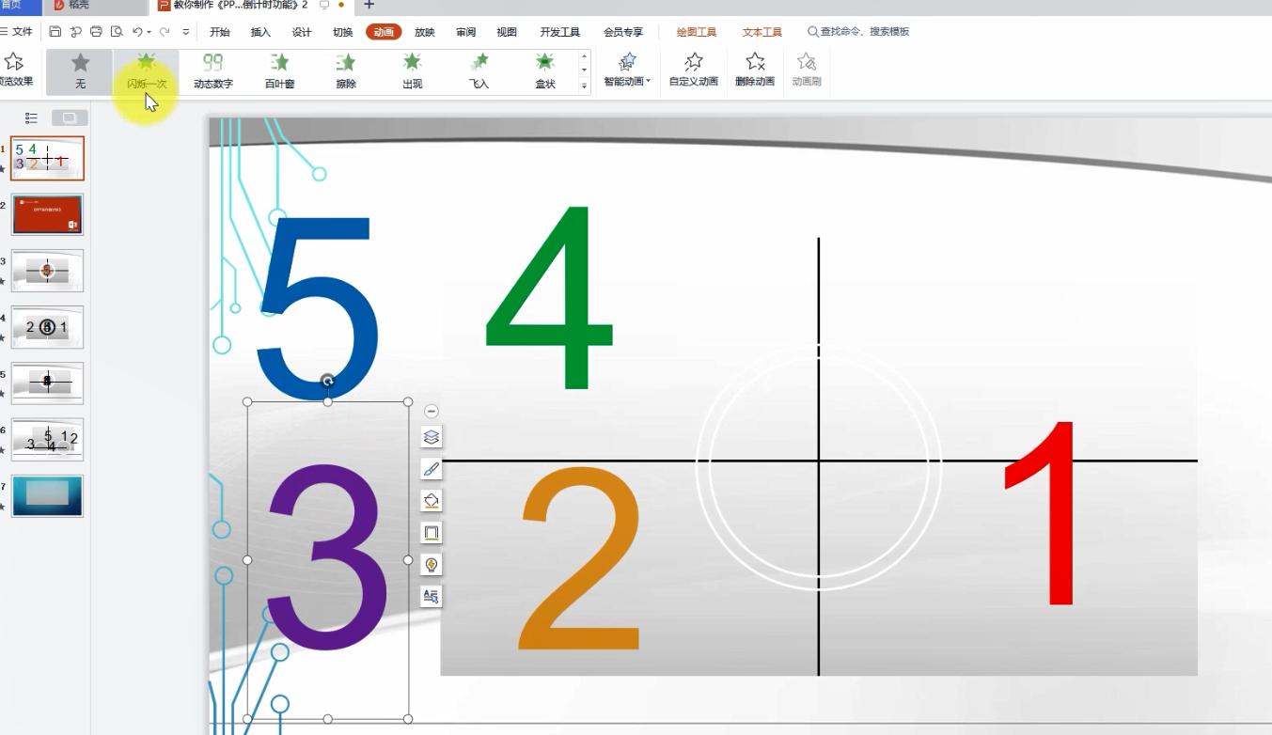This screenshot has height=735, width=1272.
Task: Click the Redo arrow icon
Action: pyautogui.click(x=165, y=32)
